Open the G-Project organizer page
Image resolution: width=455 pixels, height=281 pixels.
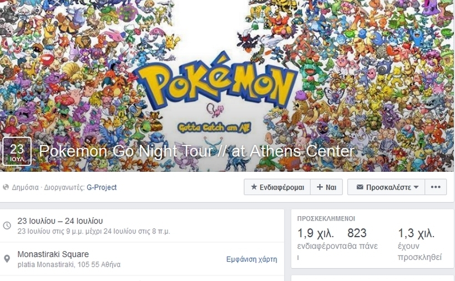[102, 187]
